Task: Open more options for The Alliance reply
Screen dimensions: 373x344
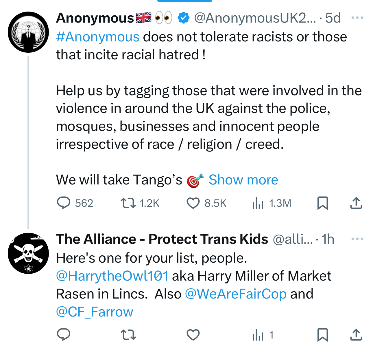Action: point(357,239)
